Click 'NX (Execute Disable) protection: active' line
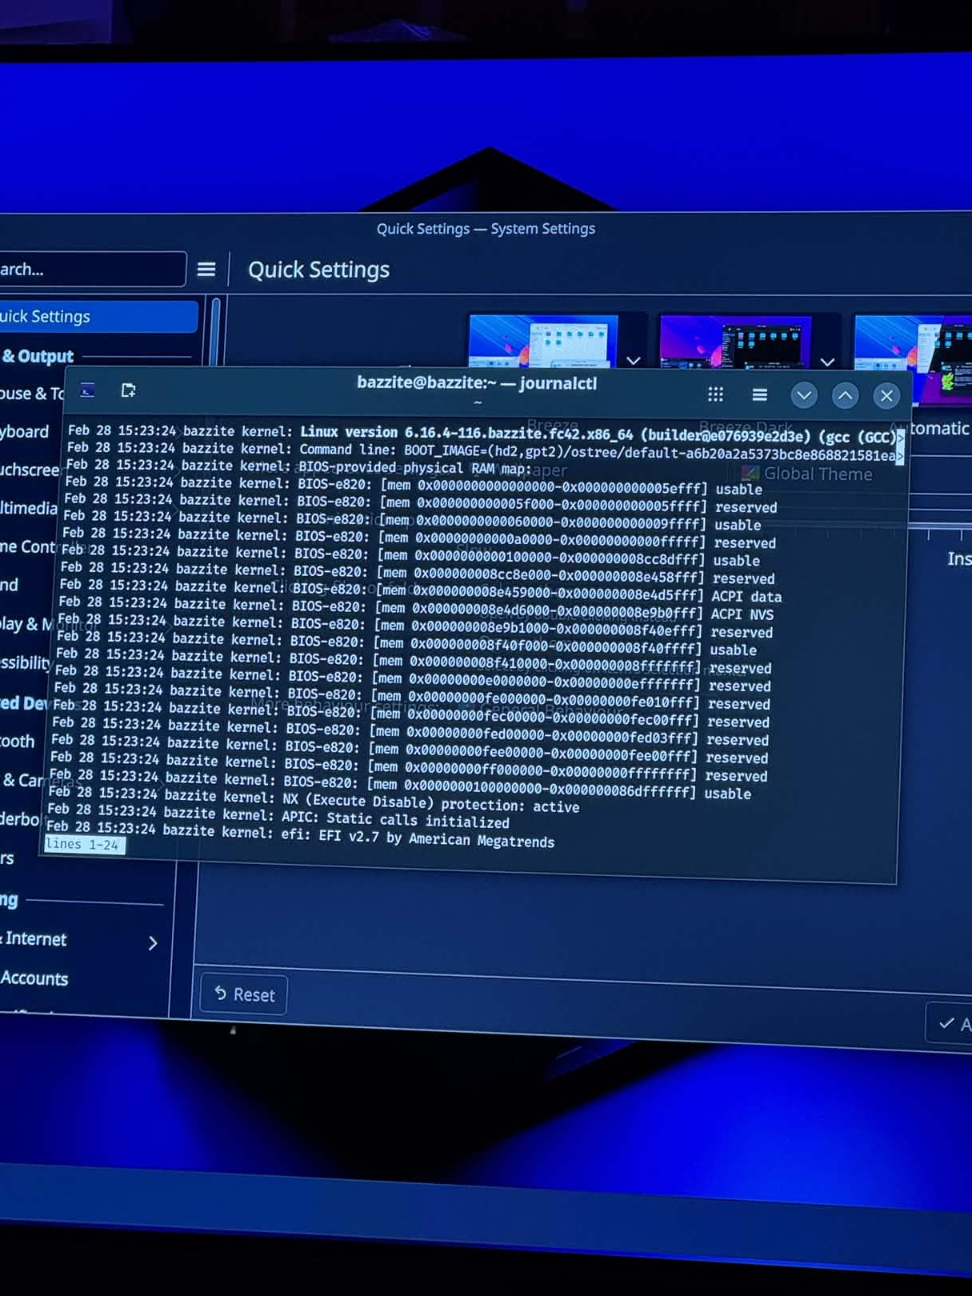The height and width of the screenshot is (1296, 972). tap(313, 801)
